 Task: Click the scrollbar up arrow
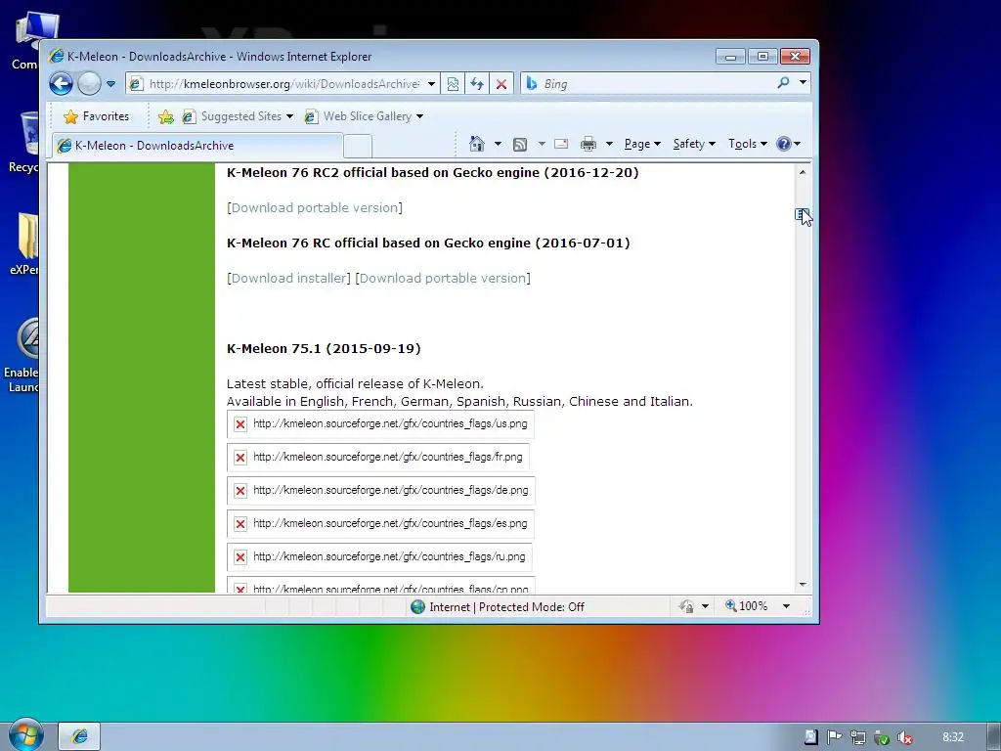point(803,172)
